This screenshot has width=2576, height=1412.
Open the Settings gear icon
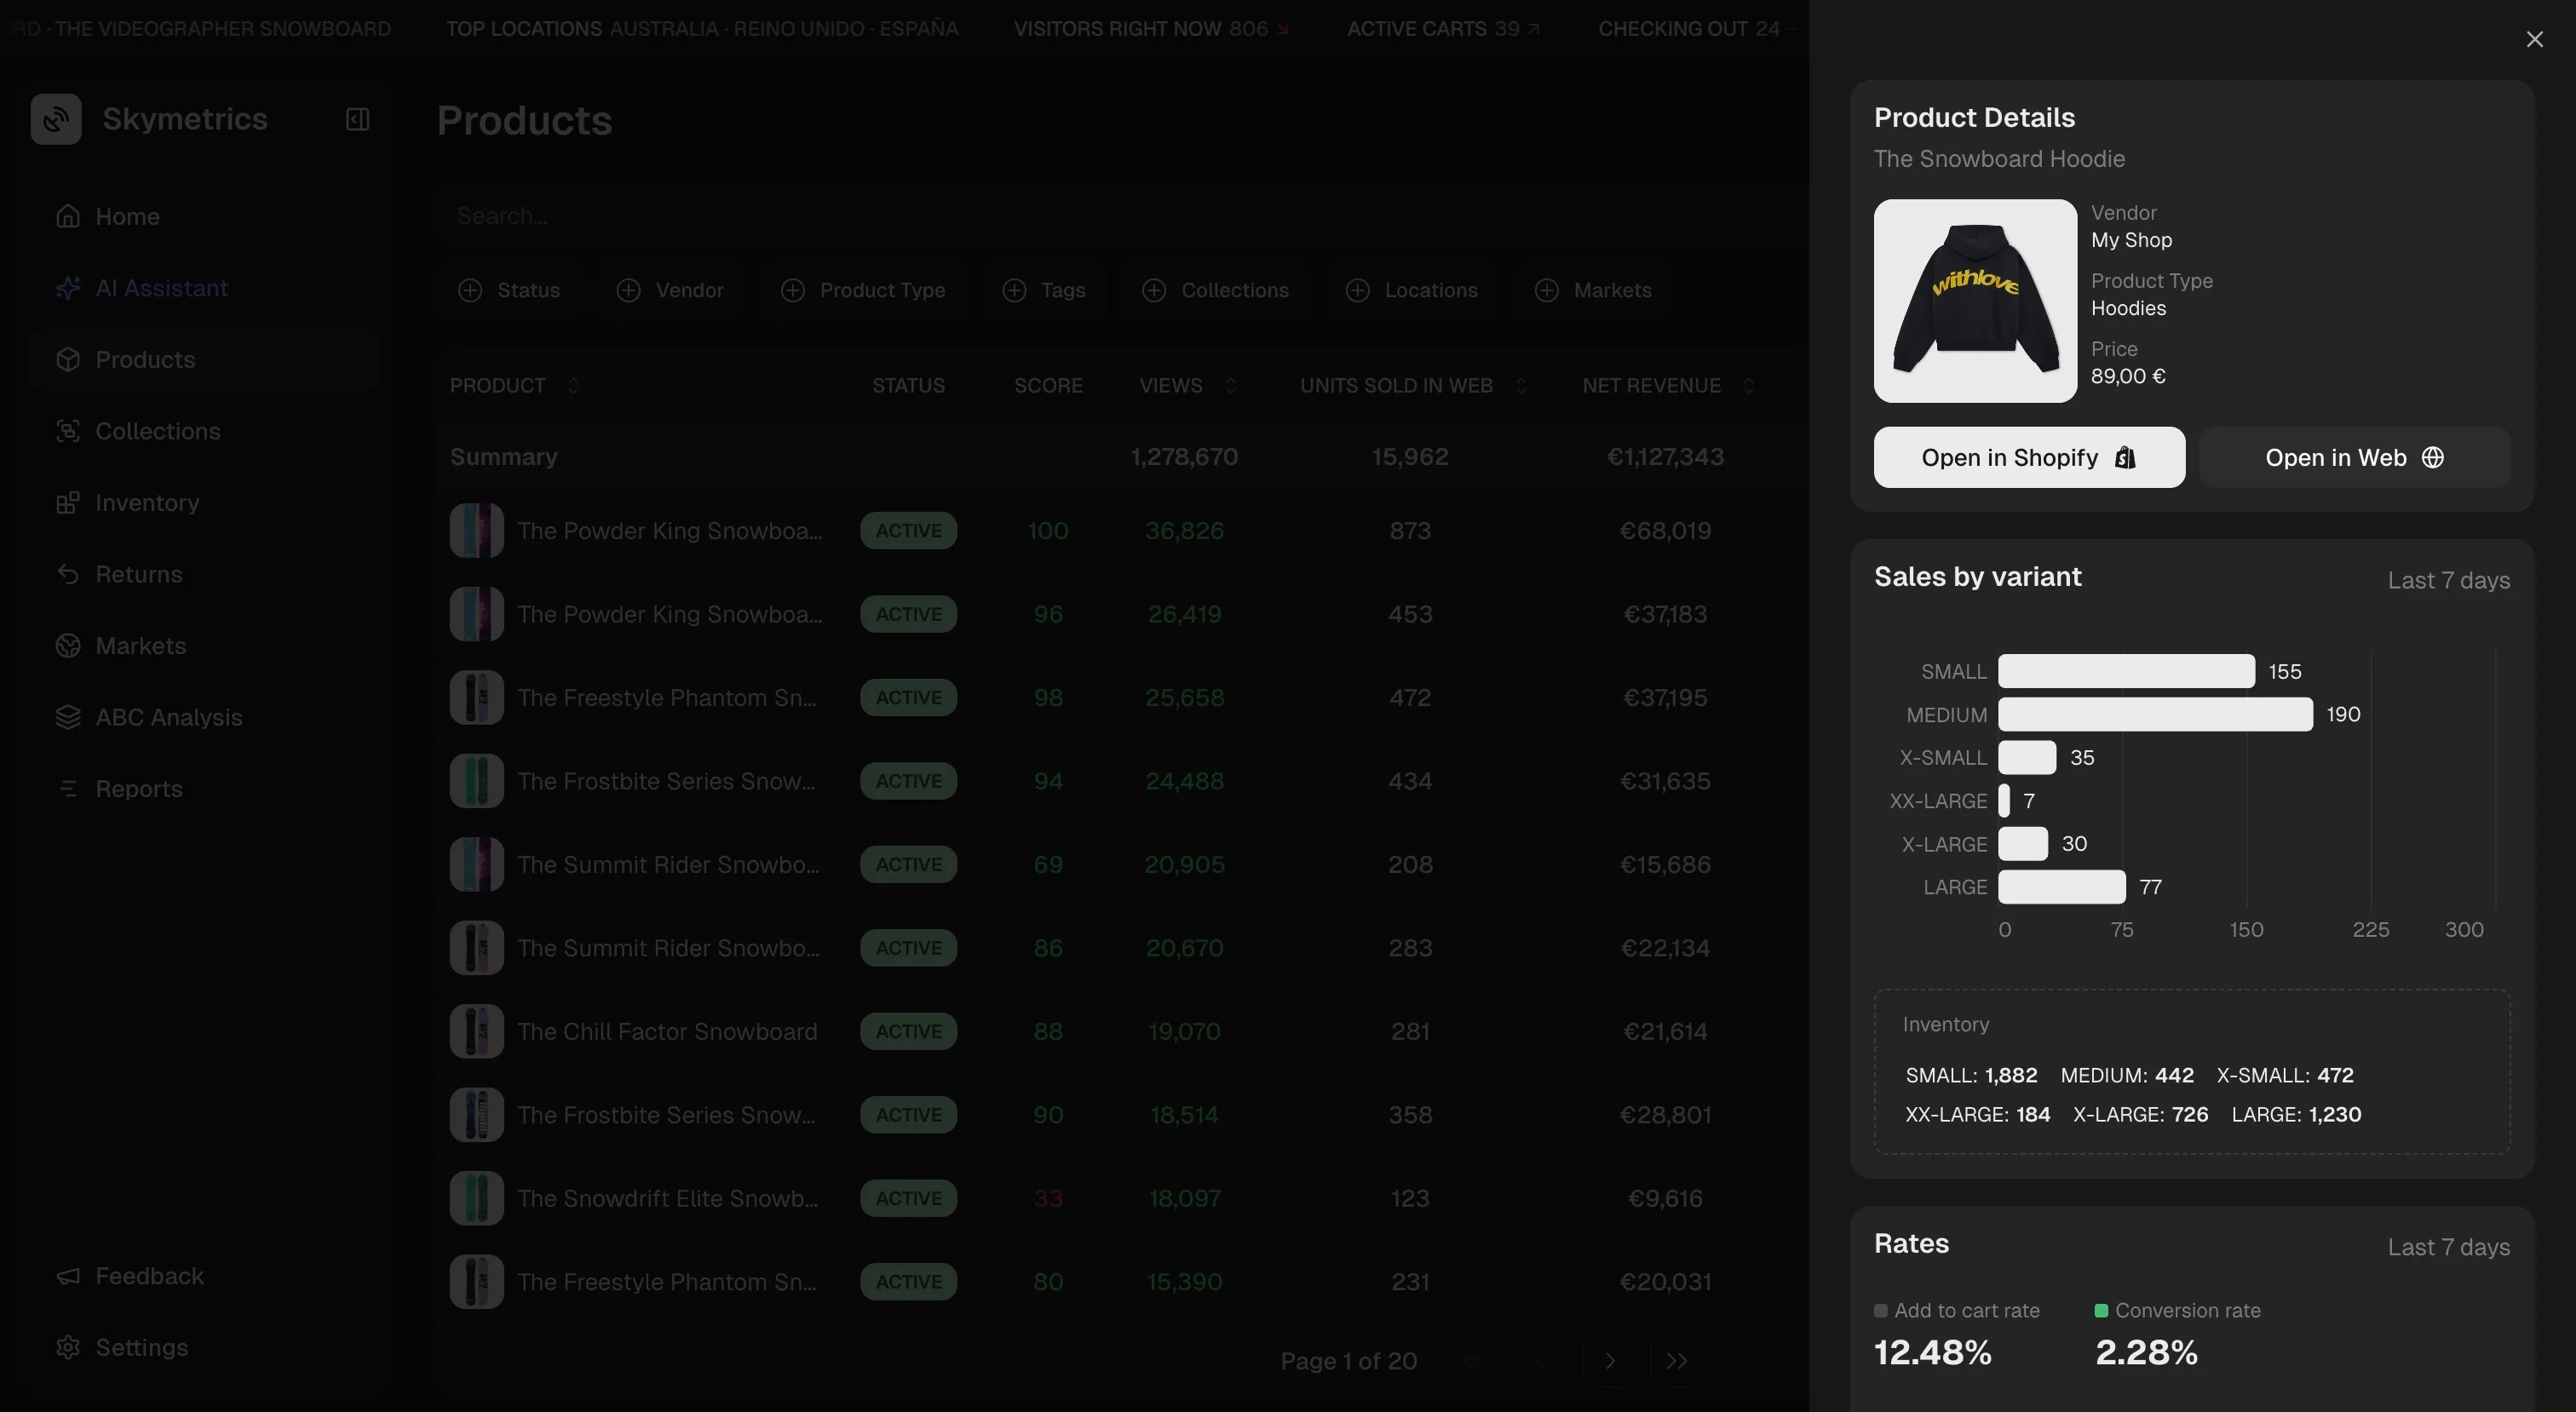coord(68,1347)
